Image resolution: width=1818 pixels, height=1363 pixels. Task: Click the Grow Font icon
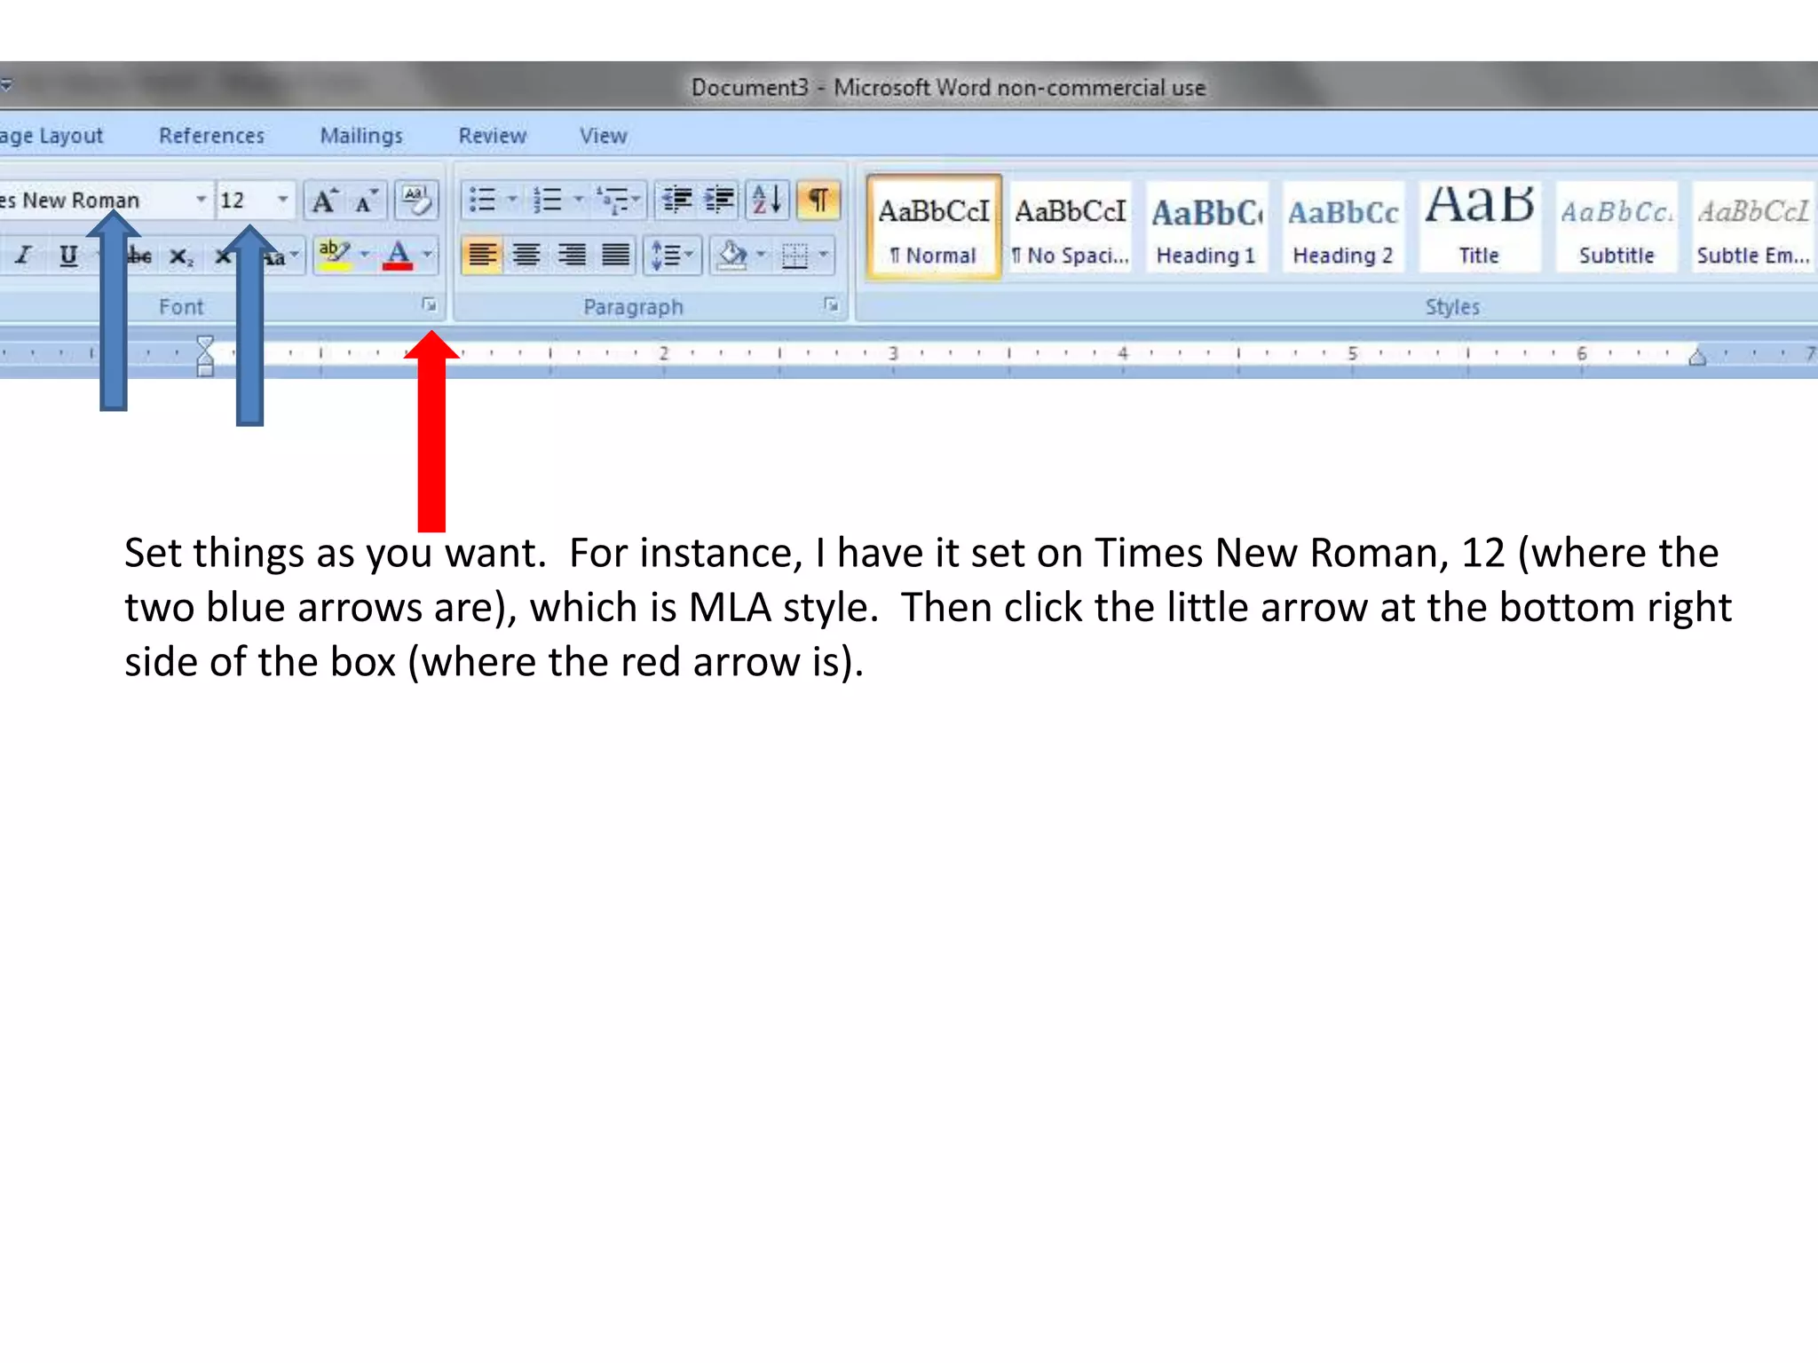(x=324, y=201)
